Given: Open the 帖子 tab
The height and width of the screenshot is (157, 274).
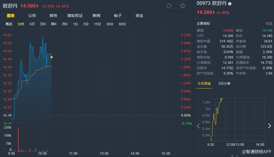Looking at the screenshot, I should tap(118, 16).
